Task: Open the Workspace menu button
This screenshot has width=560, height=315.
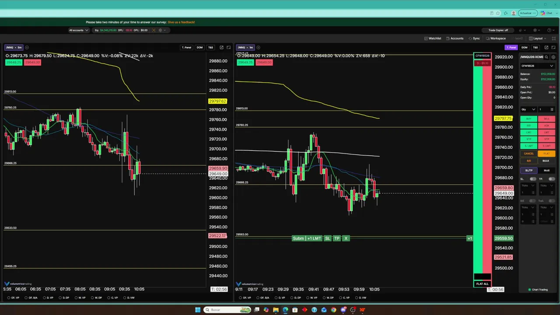Action: (x=496, y=38)
